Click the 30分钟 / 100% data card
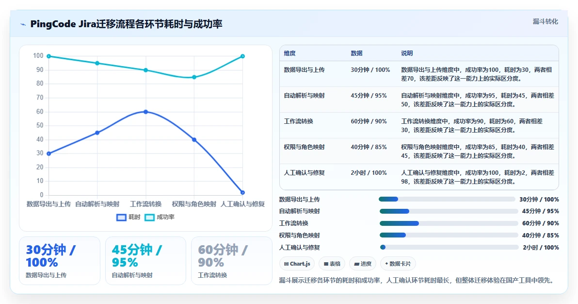This screenshot has height=304, width=578. click(60, 261)
